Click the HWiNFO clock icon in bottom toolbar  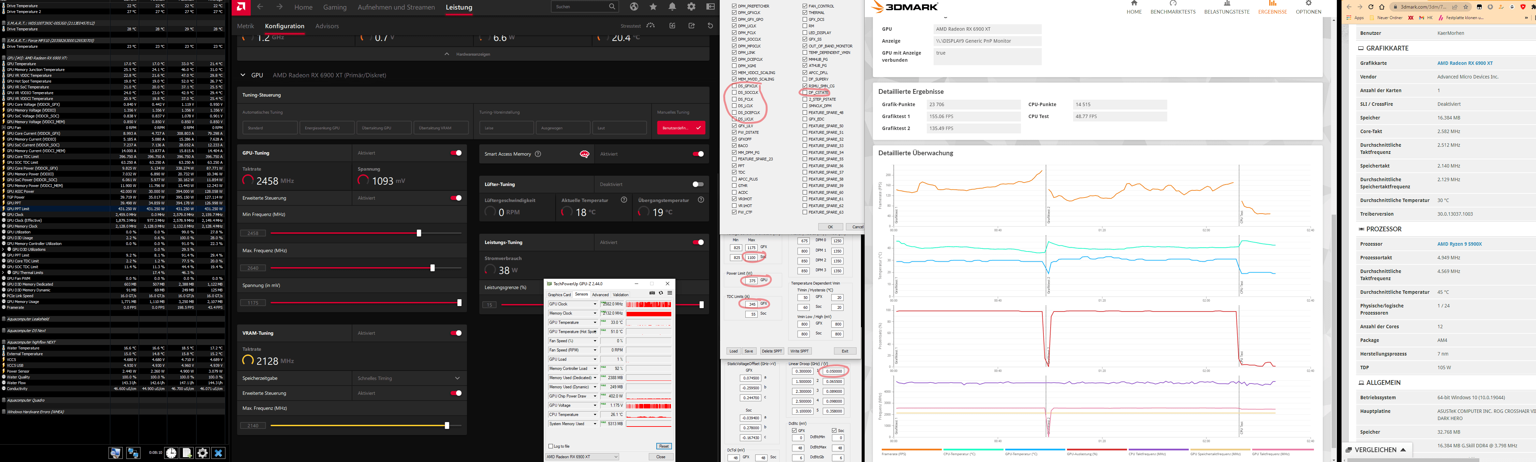tap(171, 453)
